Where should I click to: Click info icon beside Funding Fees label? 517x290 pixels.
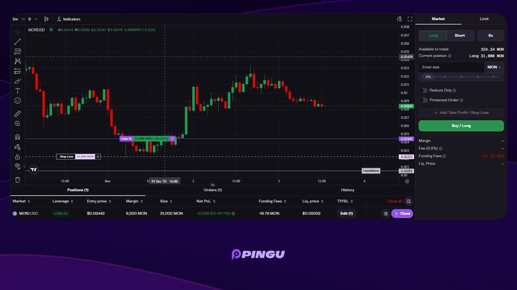coord(444,156)
